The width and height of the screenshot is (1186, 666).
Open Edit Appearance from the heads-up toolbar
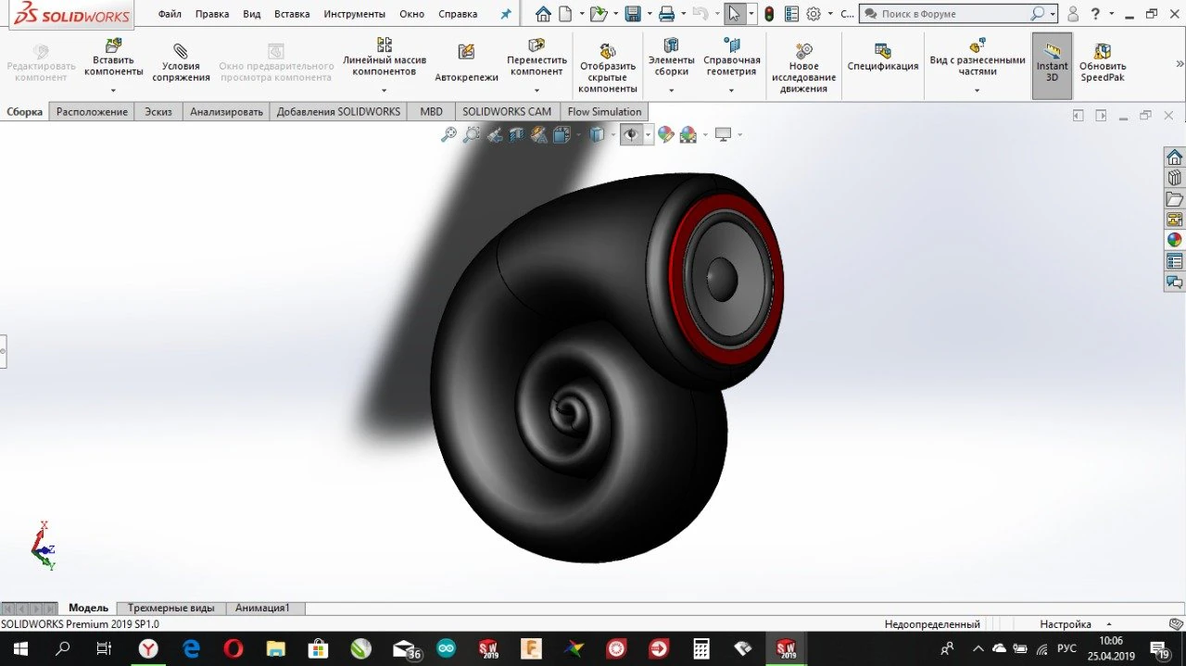(665, 134)
